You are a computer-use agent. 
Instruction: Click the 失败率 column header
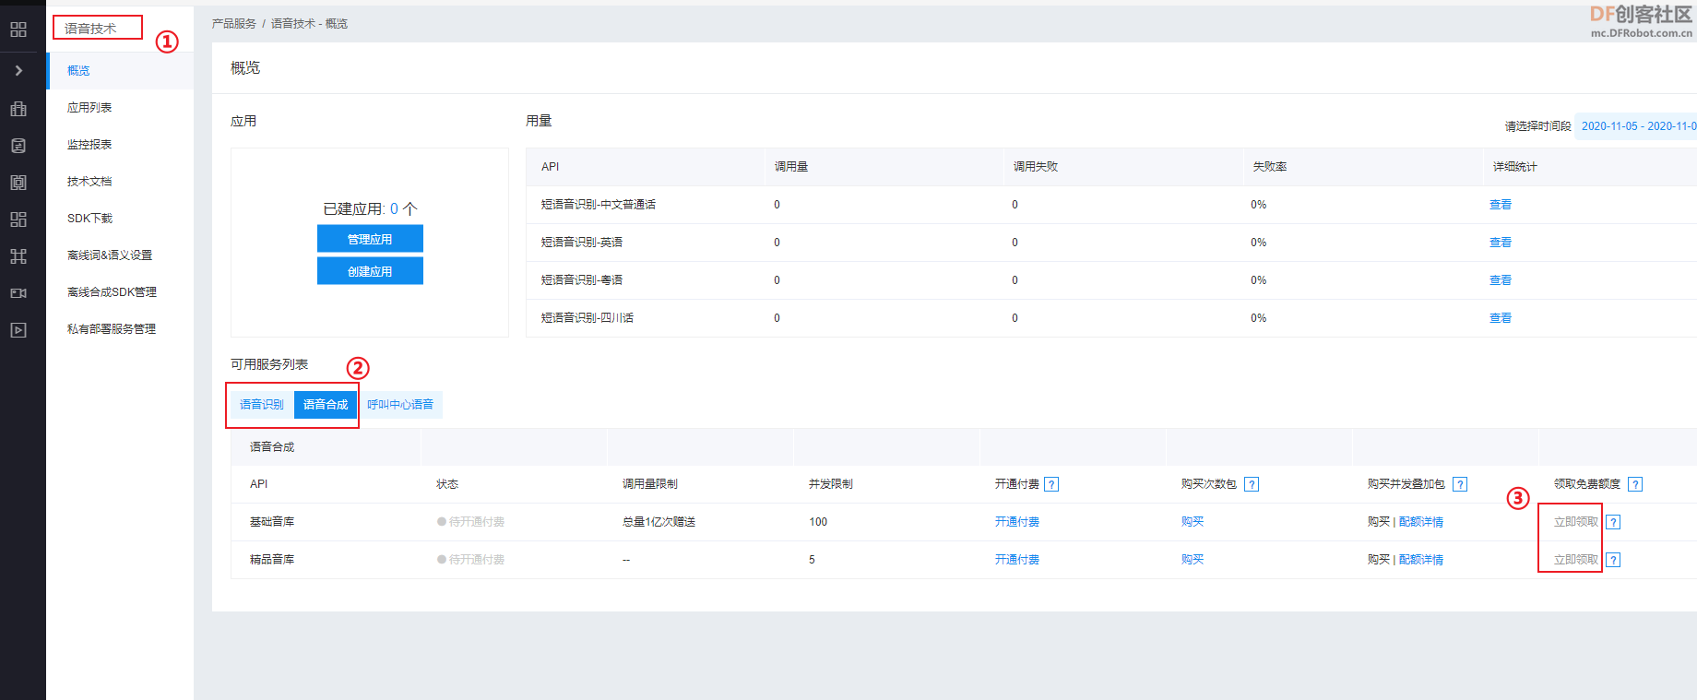click(x=1270, y=167)
